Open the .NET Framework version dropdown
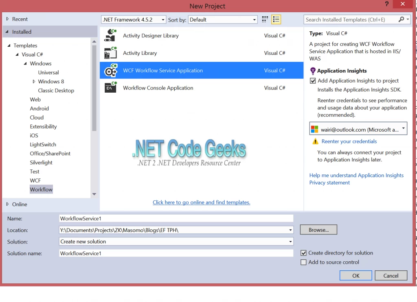Image resolution: width=417 pixels, height=302 pixels. [x=162, y=19]
